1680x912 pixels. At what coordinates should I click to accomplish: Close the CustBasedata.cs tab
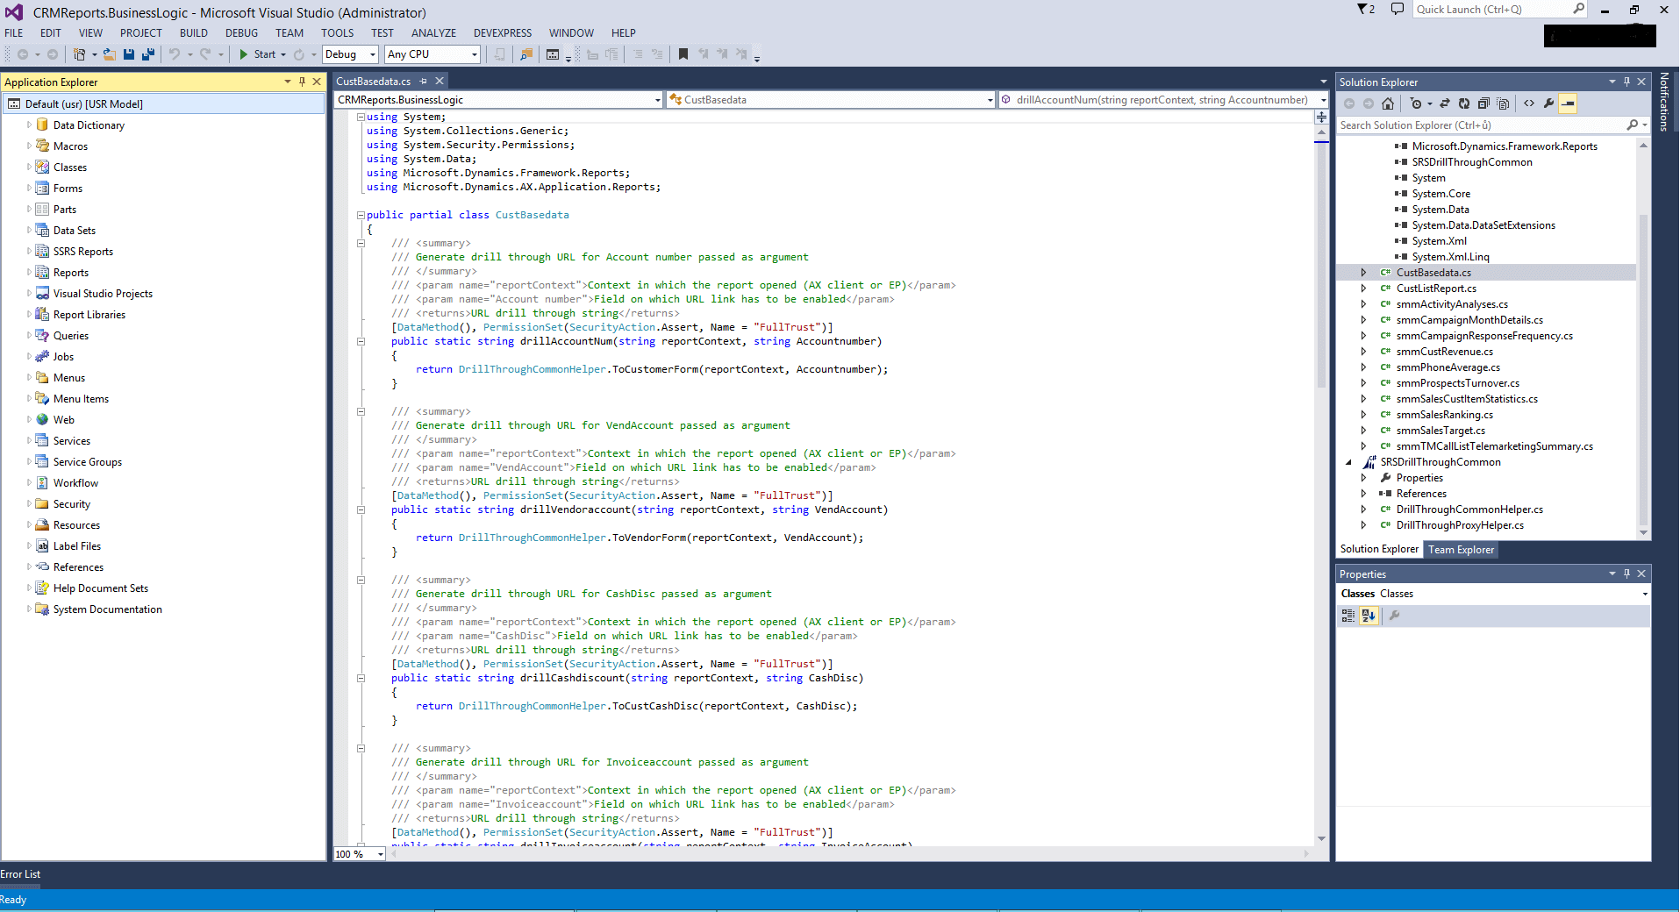440,81
